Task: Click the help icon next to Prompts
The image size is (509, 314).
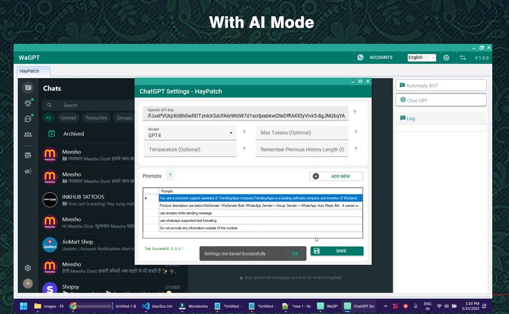Action: [x=171, y=175]
